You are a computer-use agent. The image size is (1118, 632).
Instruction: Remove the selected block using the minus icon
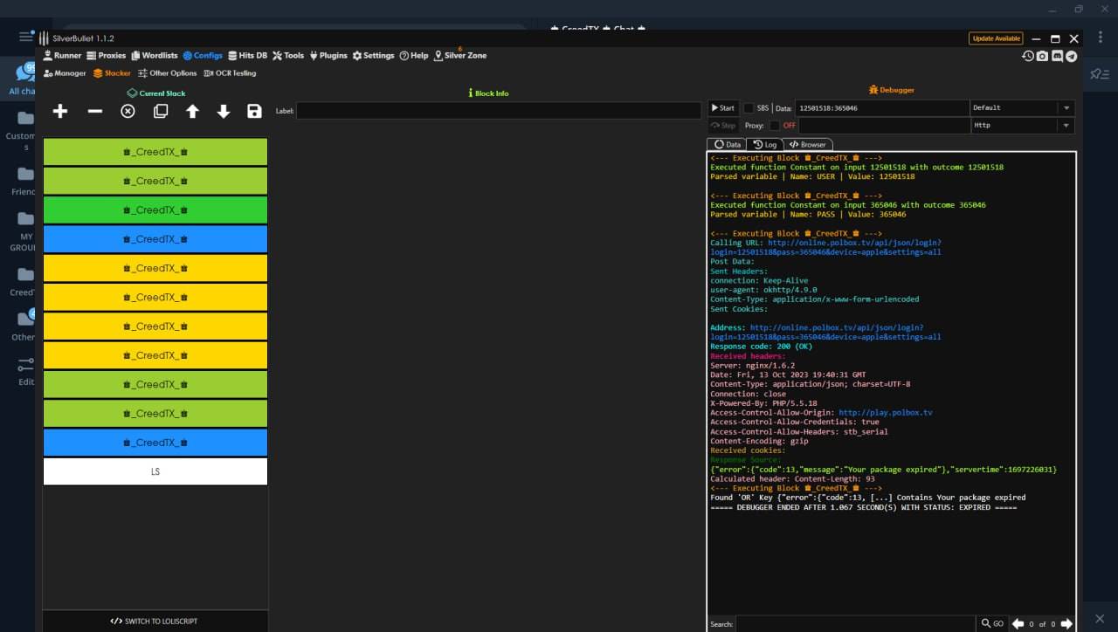(x=95, y=111)
